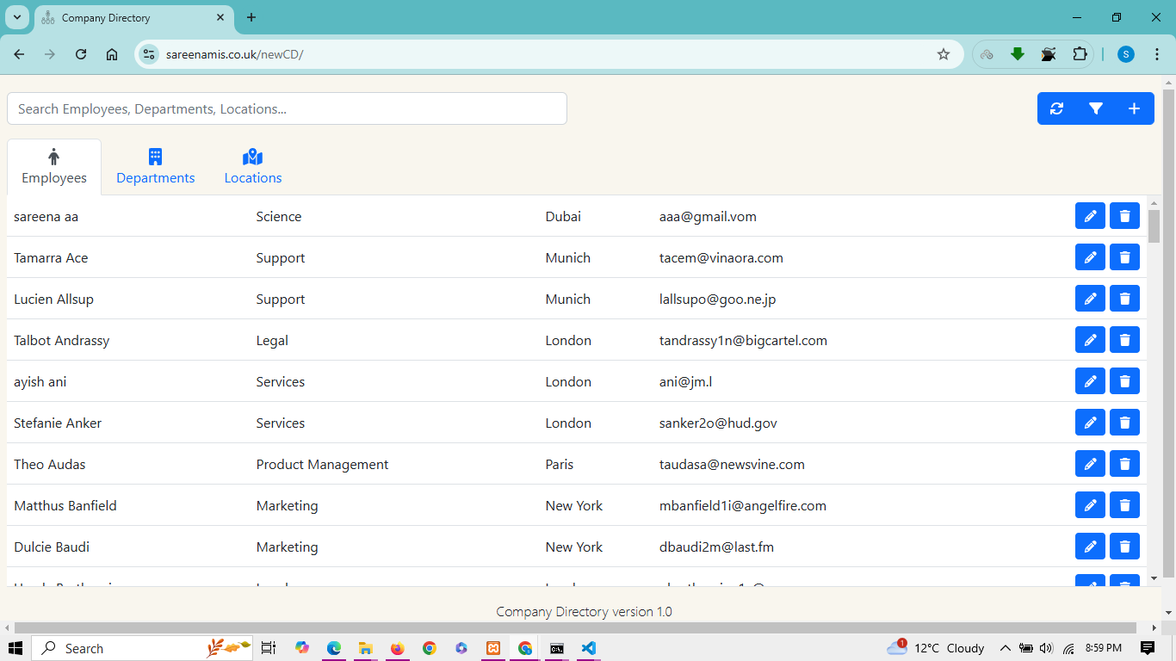Switch to the Locations tab
The height and width of the screenshot is (661, 1176).
pos(253,167)
